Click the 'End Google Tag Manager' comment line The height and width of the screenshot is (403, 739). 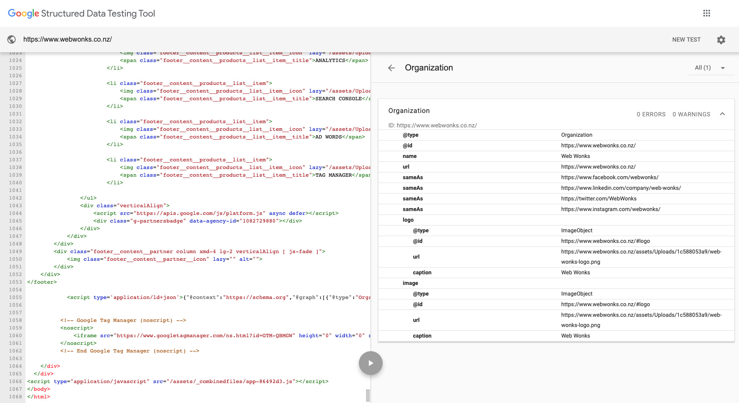point(130,351)
